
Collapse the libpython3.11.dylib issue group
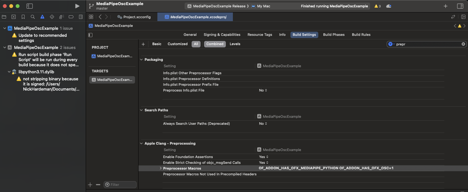click(x=9, y=72)
